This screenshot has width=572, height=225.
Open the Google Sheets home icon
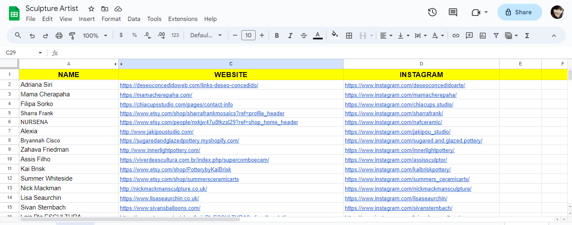(x=14, y=13)
